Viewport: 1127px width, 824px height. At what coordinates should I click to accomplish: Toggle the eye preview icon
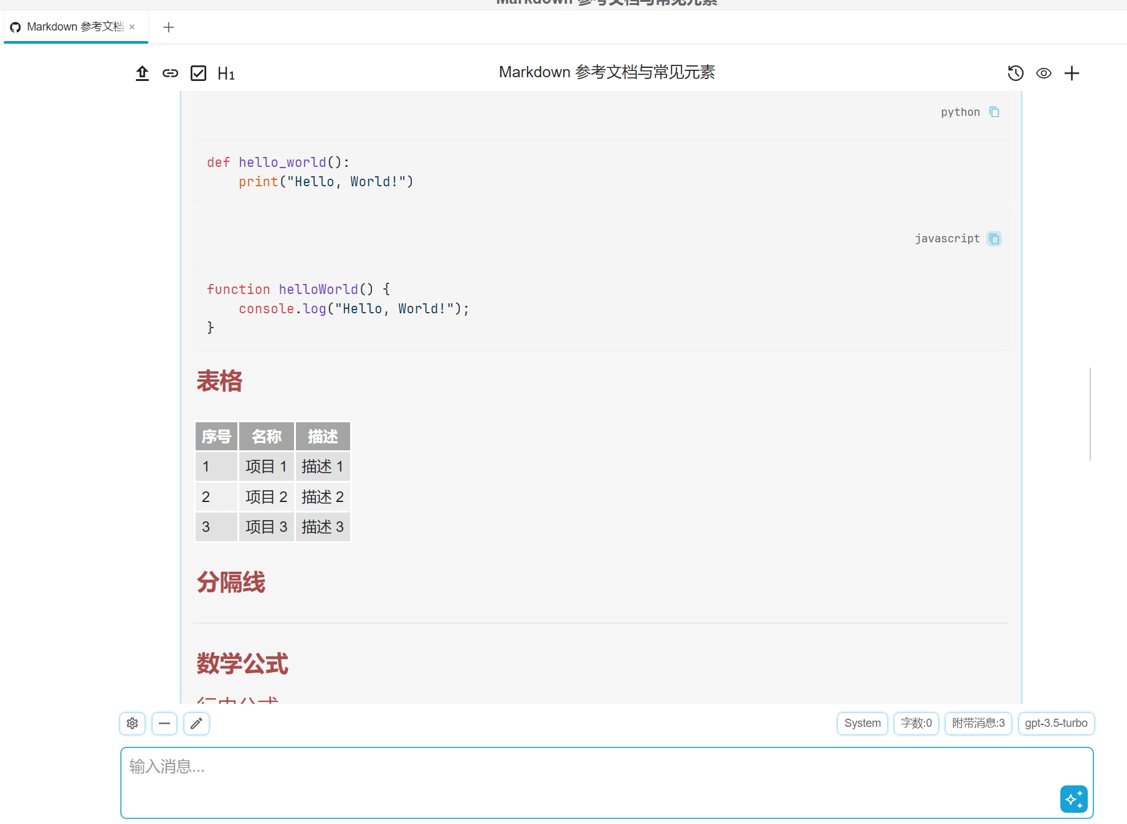pyautogui.click(x=1044, y=73)
